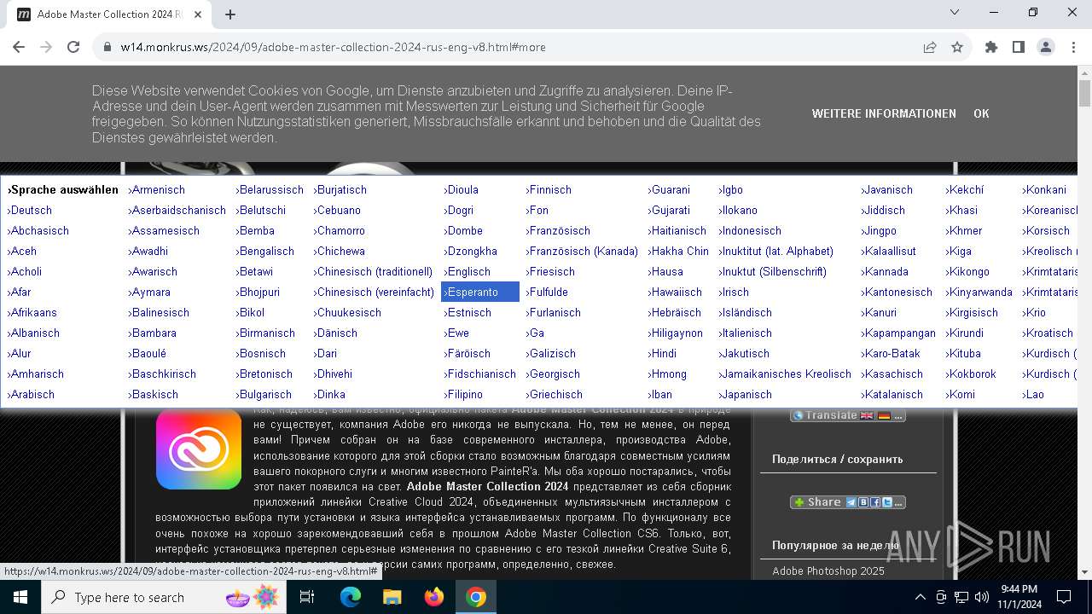Viewport: 1092px width, 614px height.
Task: Click the taskbar search box
Action: [164, 597]
